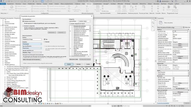Check the Cables category
The image size is (191, 107).
pos(72,50)
